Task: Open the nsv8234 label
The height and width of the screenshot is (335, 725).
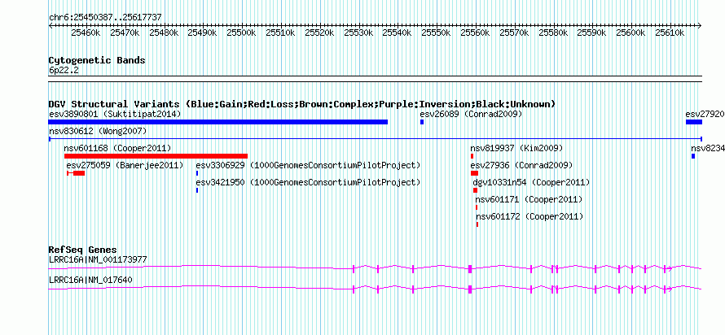Action: pyautogui.click(x=707, y=149)
